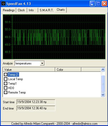108x126 pixels.
Task: Tick the HD0 checkbox
Action: click(x=6, y=88)
